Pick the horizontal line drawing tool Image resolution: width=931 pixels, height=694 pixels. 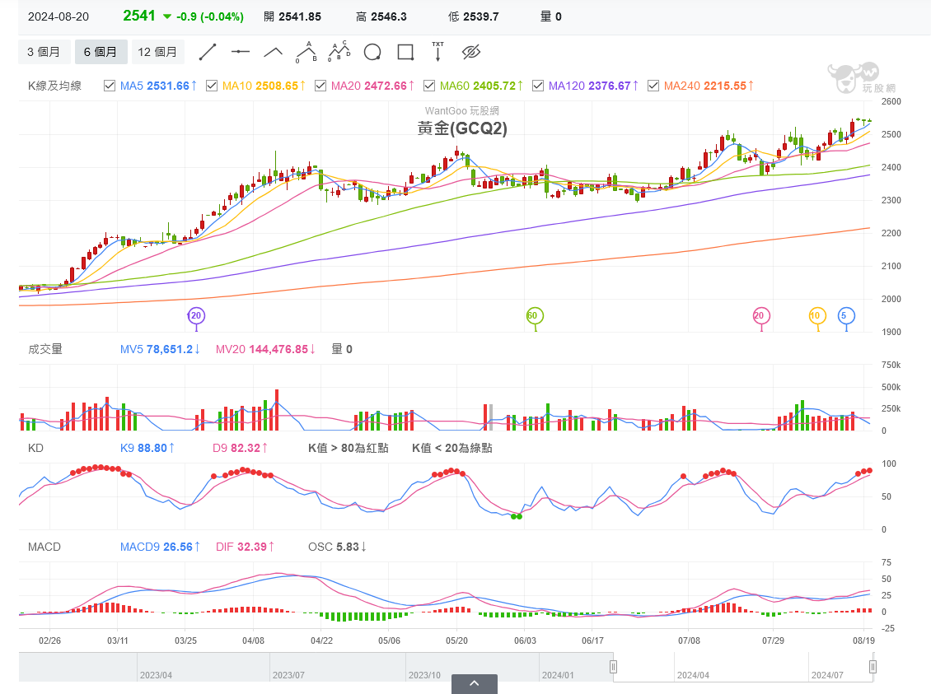point(240,52)
